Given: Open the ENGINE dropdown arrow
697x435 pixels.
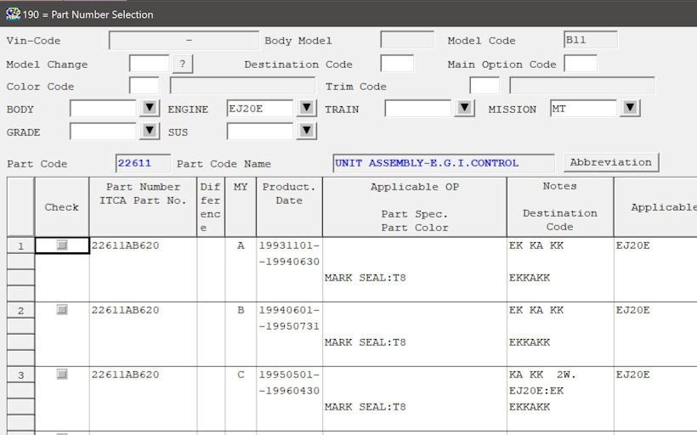Looking at the screenshot, I should coord(306,108).
